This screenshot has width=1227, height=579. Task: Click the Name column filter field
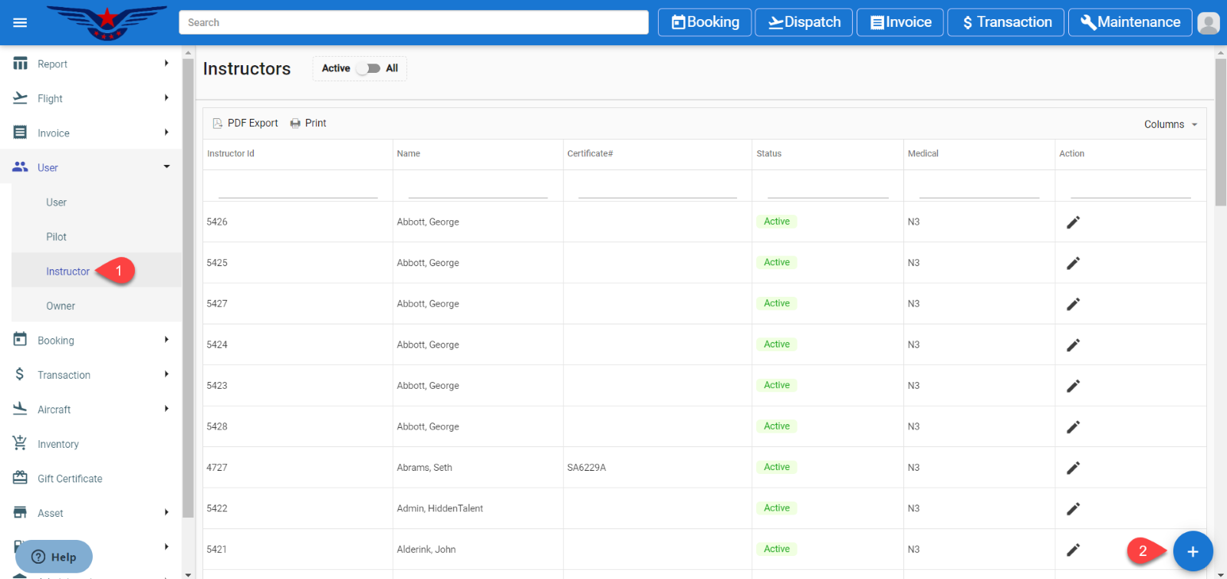(477, 189)
